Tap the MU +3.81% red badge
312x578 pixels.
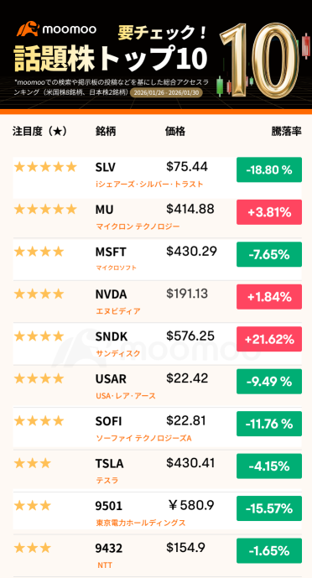(269, 212)
